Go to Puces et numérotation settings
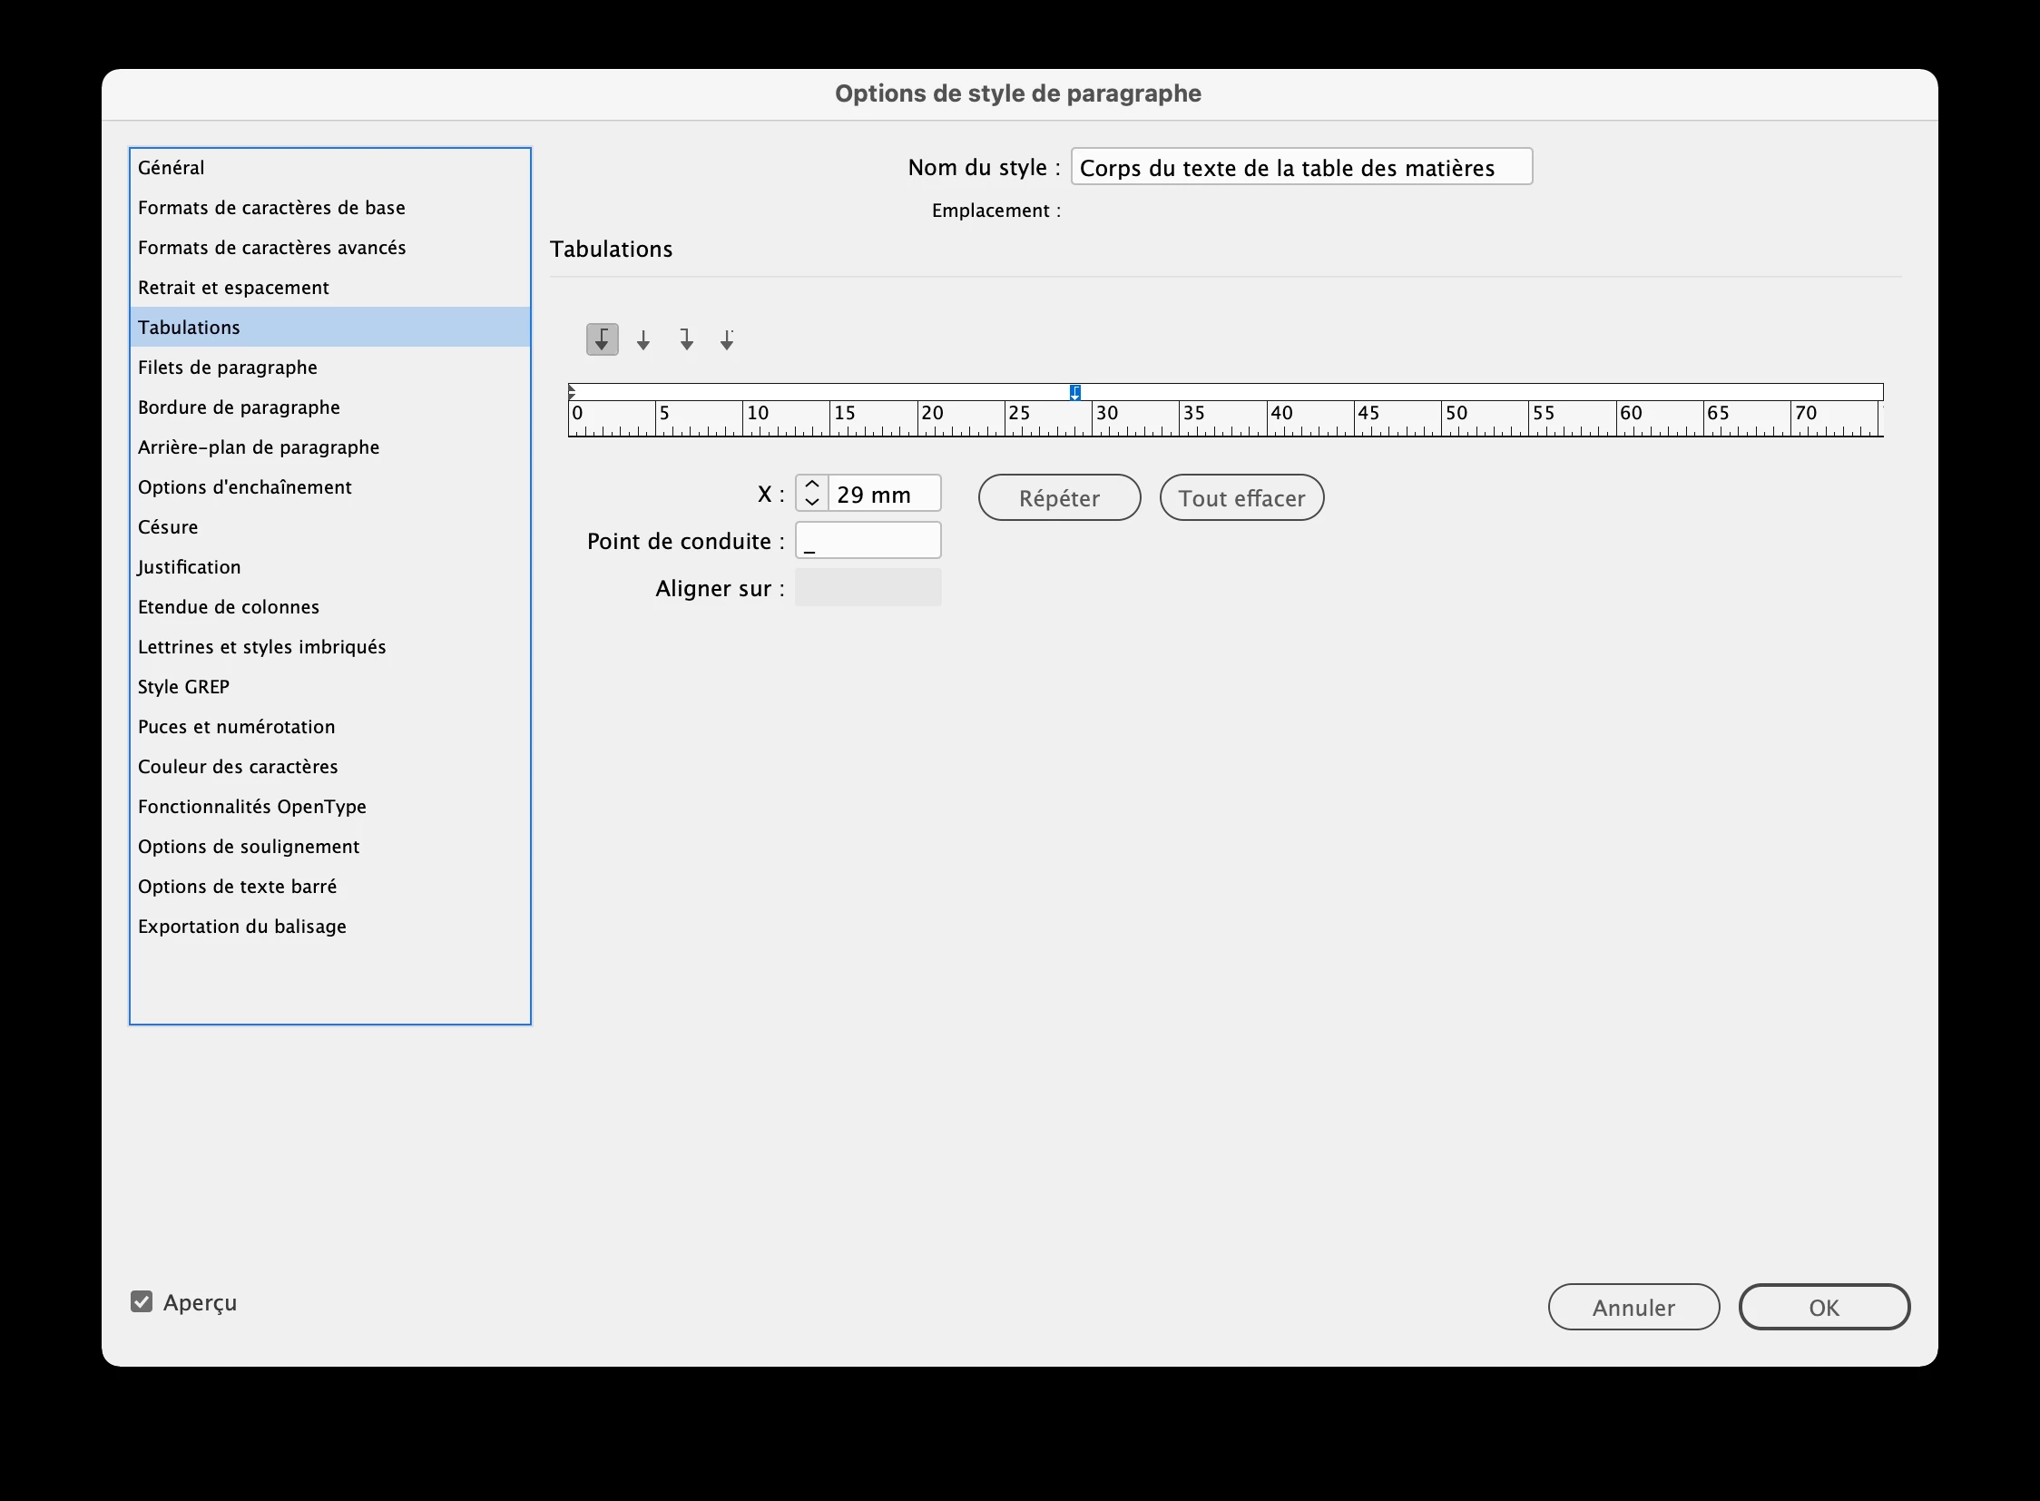This screenshot has width=2040, height=1501. 236,727
